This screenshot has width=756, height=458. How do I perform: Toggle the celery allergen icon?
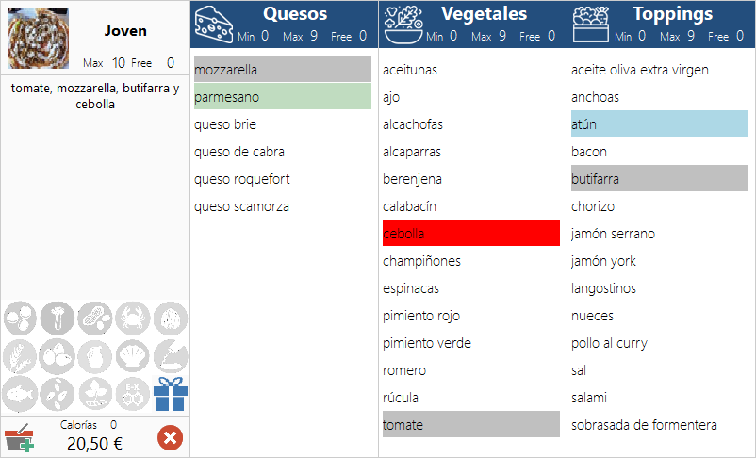tap(57, 318)
